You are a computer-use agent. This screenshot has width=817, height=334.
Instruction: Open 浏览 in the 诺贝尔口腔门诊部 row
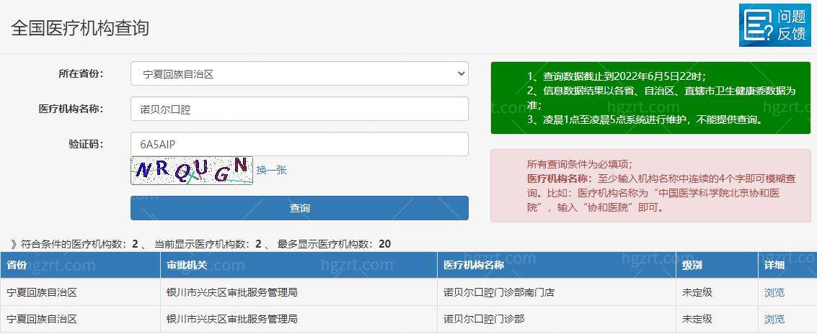(x=774, y=318)
